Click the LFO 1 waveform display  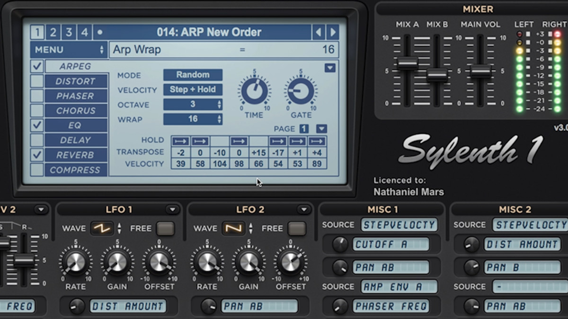[102, 228]
